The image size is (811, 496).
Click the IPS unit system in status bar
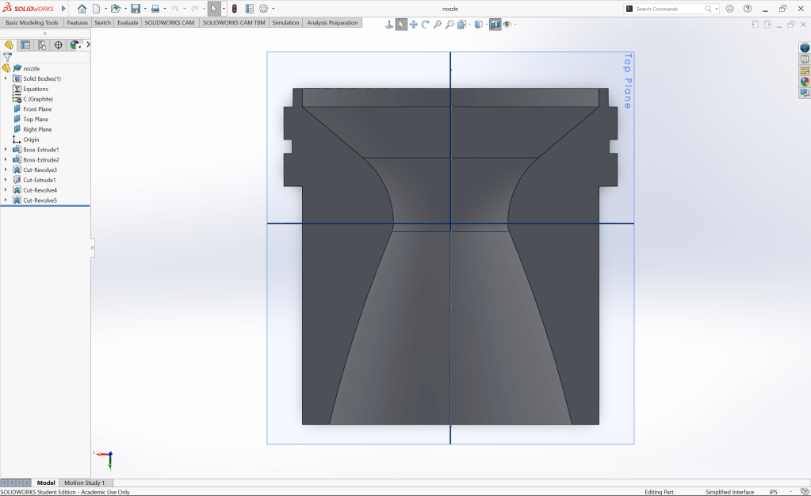tap(773, 492)
